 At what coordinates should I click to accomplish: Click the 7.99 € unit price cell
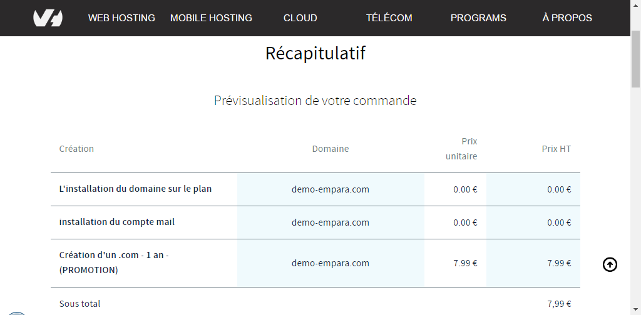(x=465, y=263)
